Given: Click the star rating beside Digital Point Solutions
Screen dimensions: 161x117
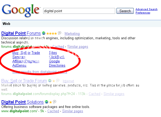Looking at the screenshot, I should 51,102.
